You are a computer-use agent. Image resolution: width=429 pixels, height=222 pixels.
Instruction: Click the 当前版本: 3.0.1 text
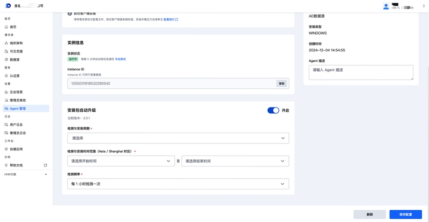click(x=78, y=118)
